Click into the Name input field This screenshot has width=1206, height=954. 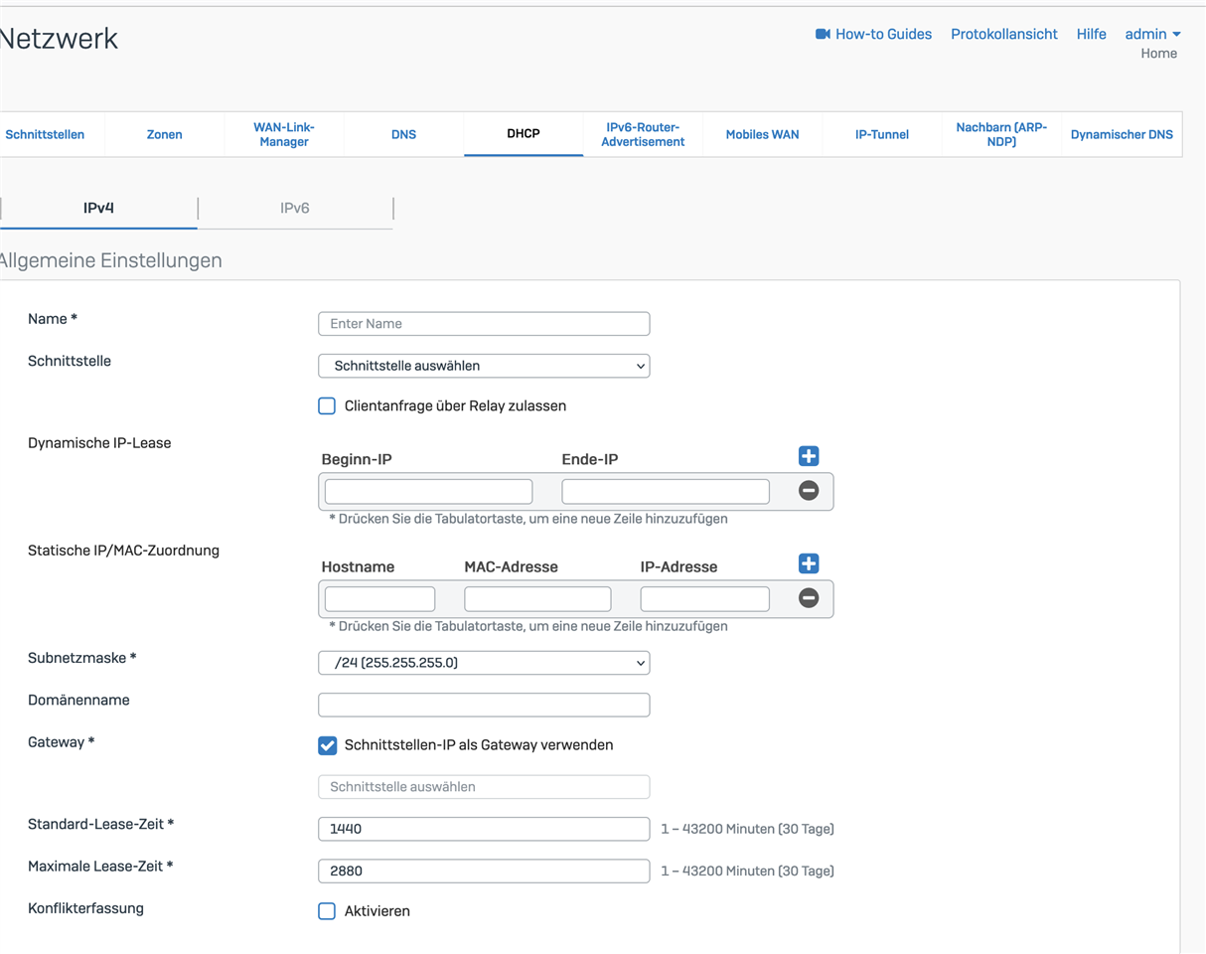pyautogui.click(x=484, y=324)
